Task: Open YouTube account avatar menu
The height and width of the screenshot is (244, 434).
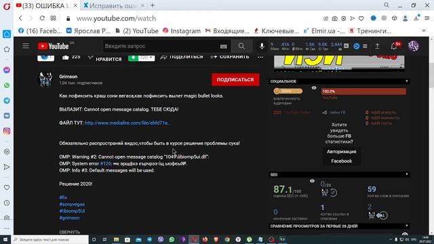Action: (413, 46)
